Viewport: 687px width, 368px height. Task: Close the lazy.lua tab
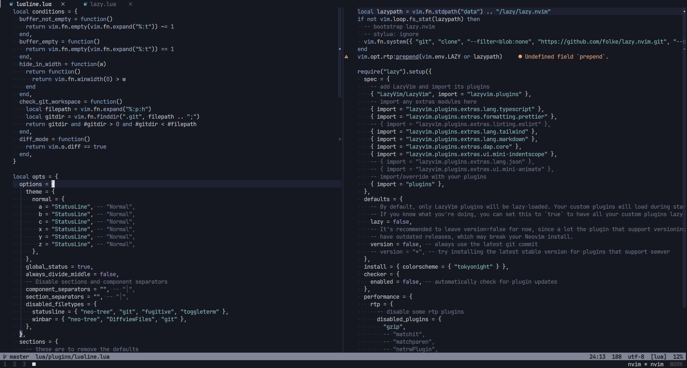(x=131, y=4)
